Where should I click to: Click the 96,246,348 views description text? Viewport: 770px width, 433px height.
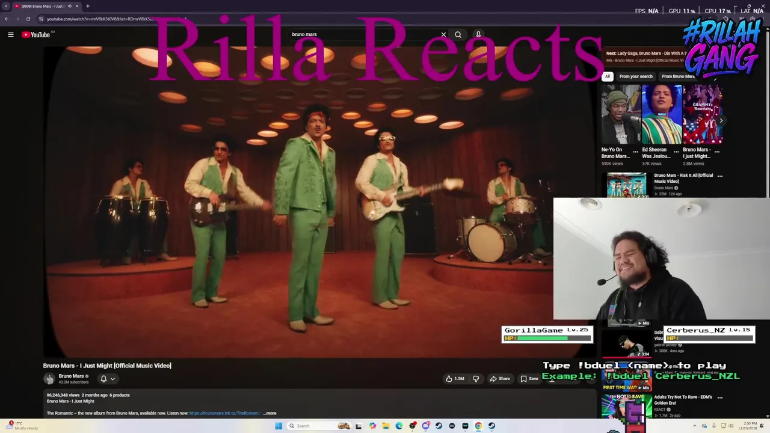[88, 395]
